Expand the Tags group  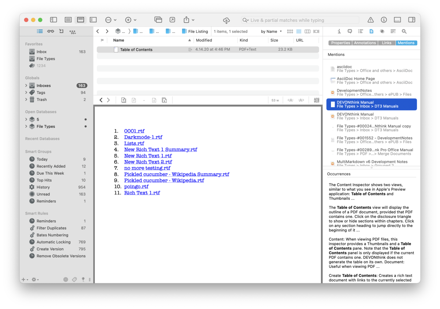point(26,93)
